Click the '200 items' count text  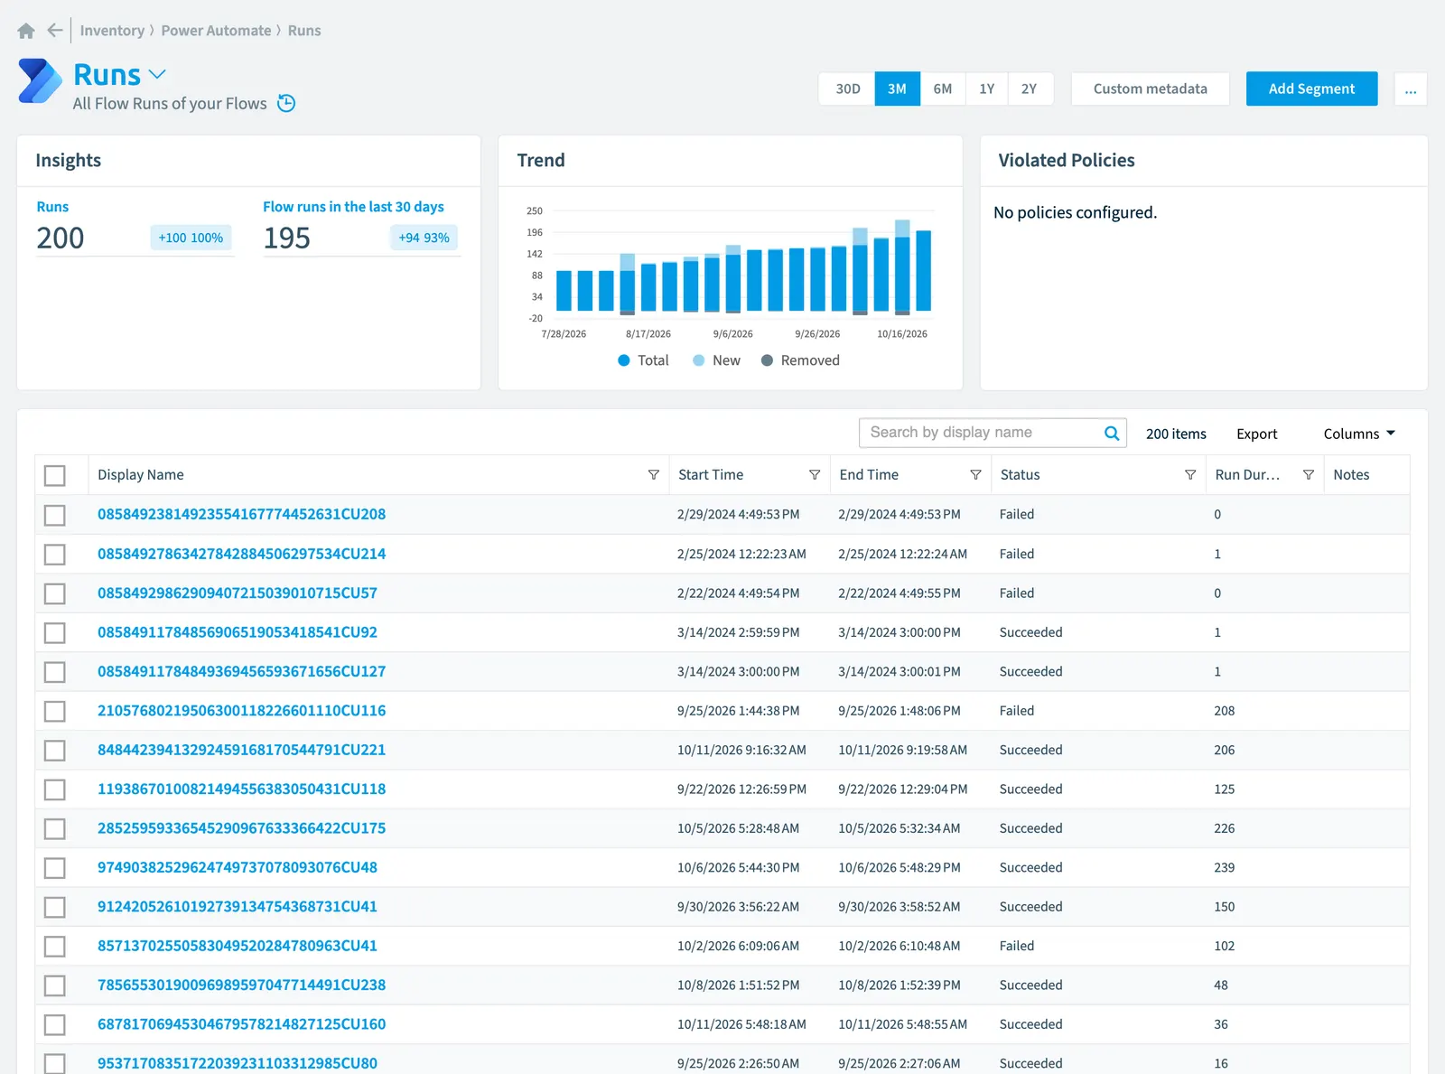1176,434
